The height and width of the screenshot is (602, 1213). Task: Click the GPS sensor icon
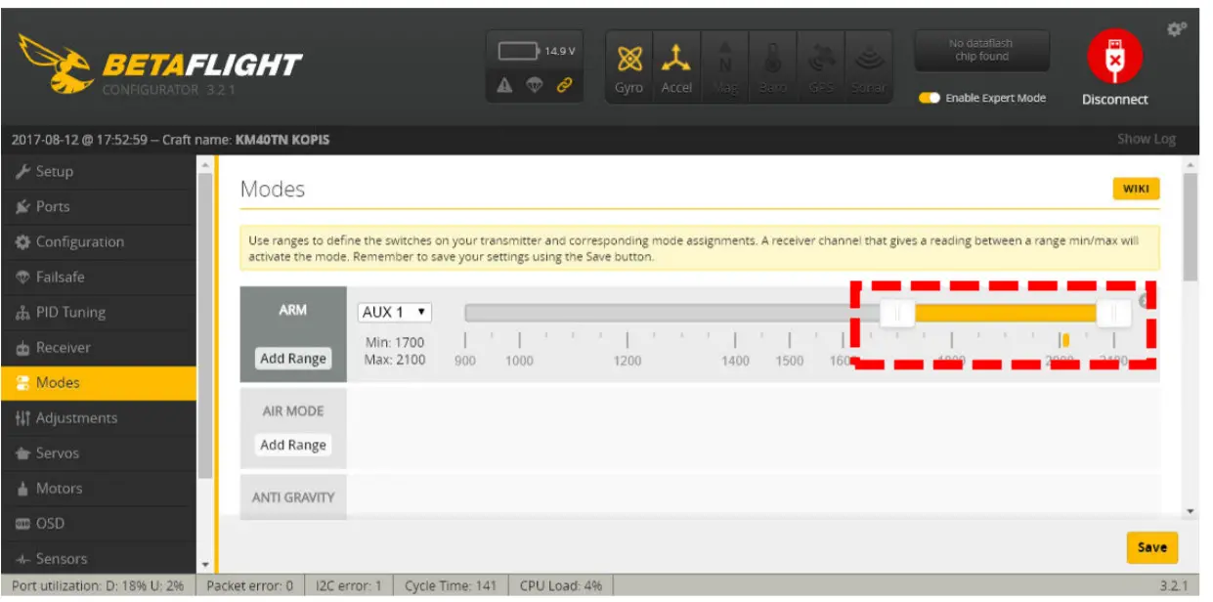tap(820, 68)
